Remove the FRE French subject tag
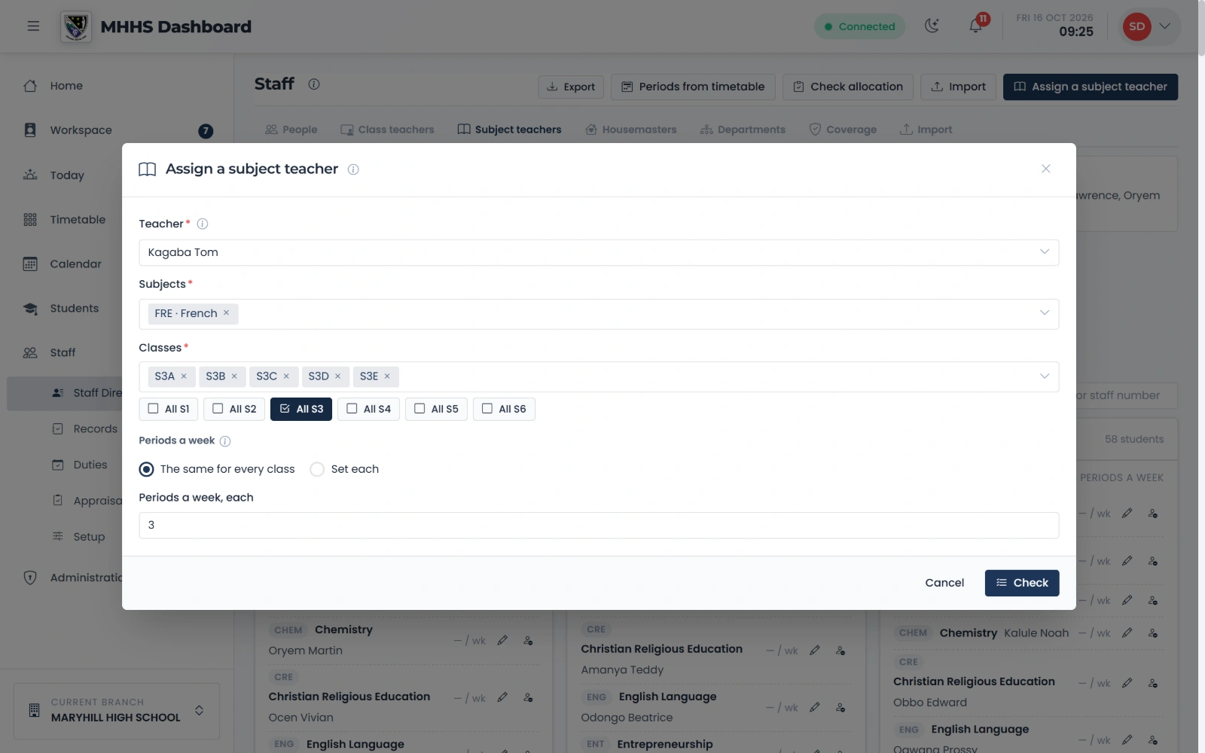 coord(226,313)
